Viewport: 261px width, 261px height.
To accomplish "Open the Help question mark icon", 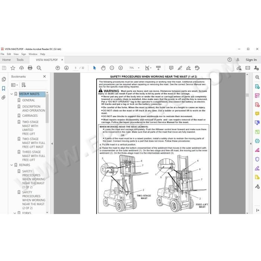I will (x=230, y=60).
